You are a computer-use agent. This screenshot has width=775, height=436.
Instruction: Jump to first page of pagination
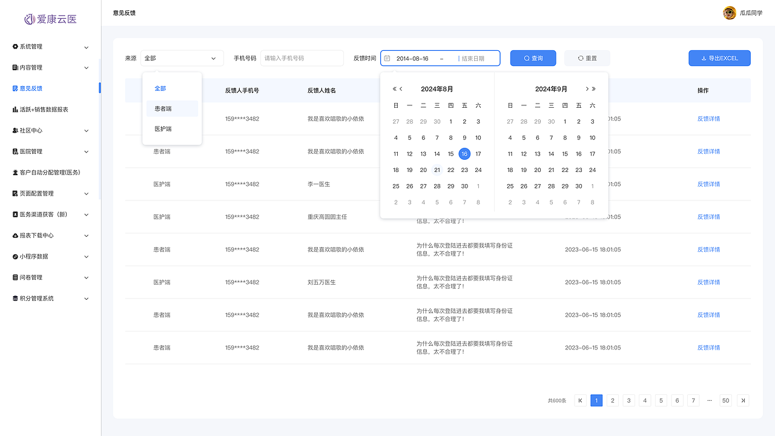point(580,400)
